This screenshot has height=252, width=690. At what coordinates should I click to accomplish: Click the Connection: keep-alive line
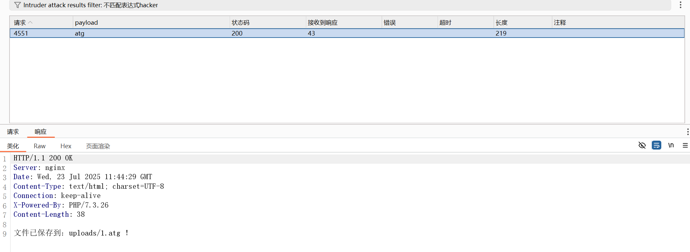click(57, 196)
